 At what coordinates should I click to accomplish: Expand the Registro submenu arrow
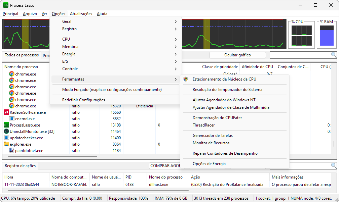[176, 29]
